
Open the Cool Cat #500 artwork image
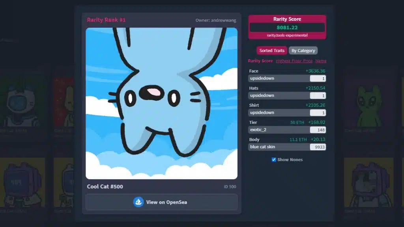pos(161,103)
